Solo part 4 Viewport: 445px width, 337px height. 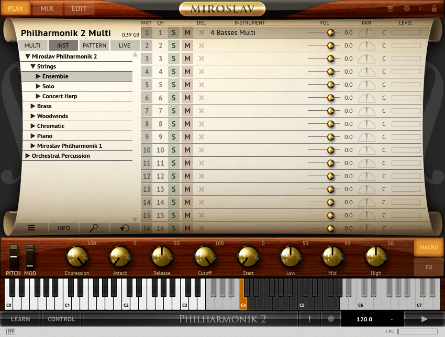[x=173, y=72]
